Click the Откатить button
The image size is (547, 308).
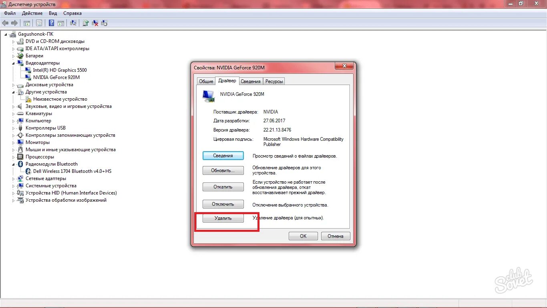coord(223,187)
